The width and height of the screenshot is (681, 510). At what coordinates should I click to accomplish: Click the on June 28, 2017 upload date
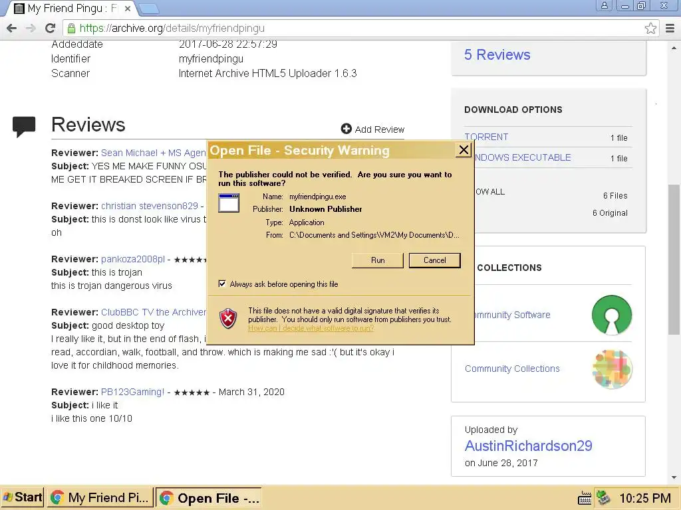point(501,463)
